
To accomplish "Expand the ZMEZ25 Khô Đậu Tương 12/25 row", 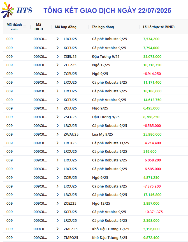I will (x=58, y=229).
